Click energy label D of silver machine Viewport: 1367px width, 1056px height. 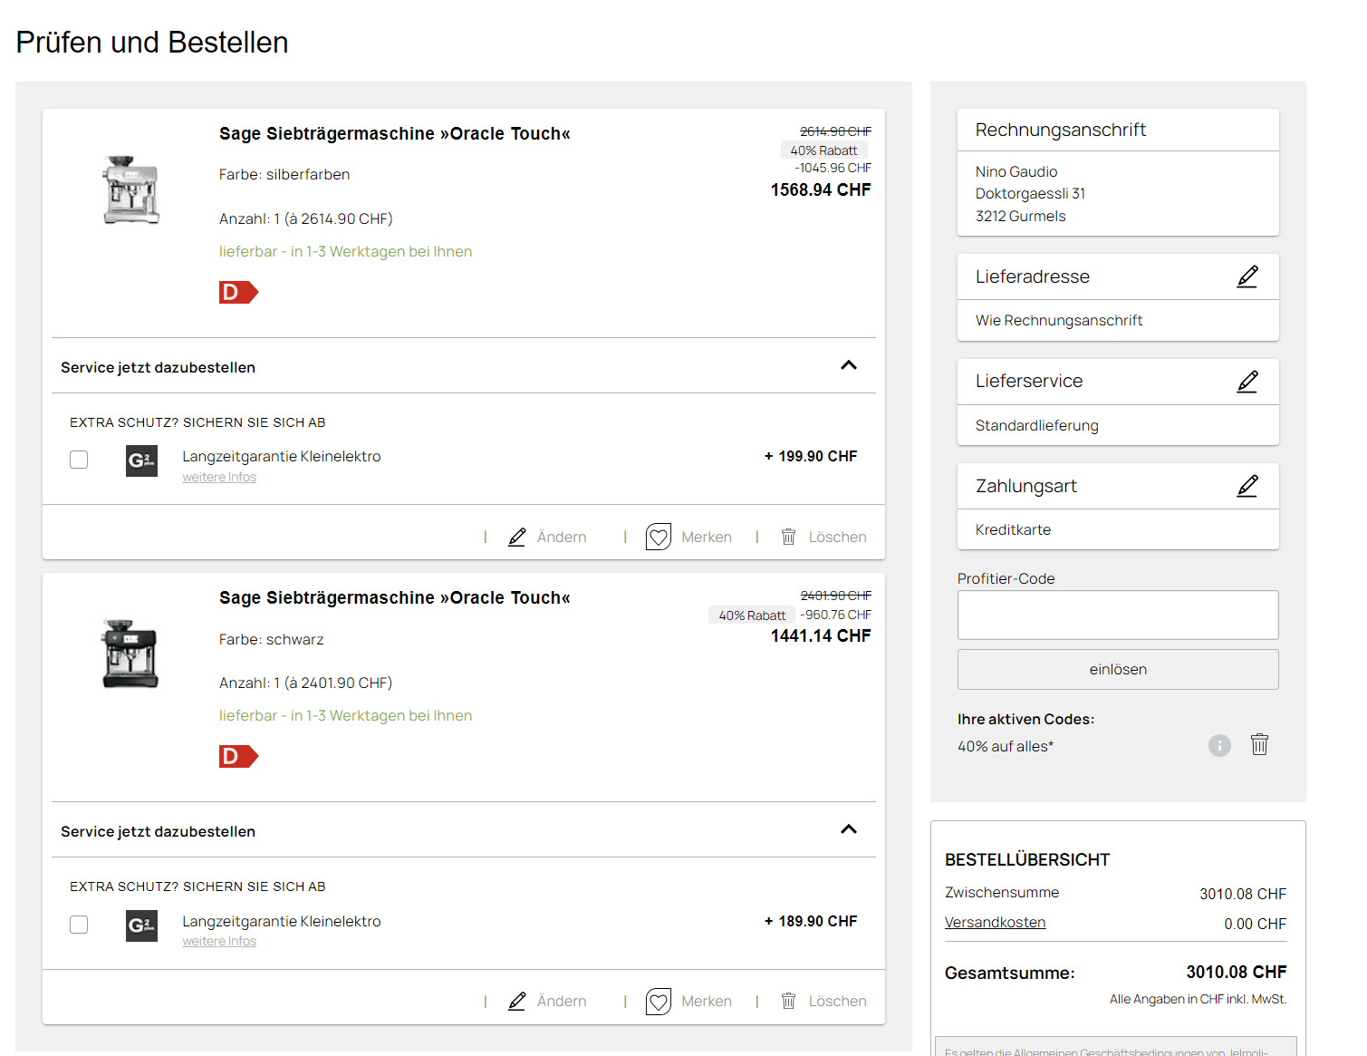[x=238, y=292]
